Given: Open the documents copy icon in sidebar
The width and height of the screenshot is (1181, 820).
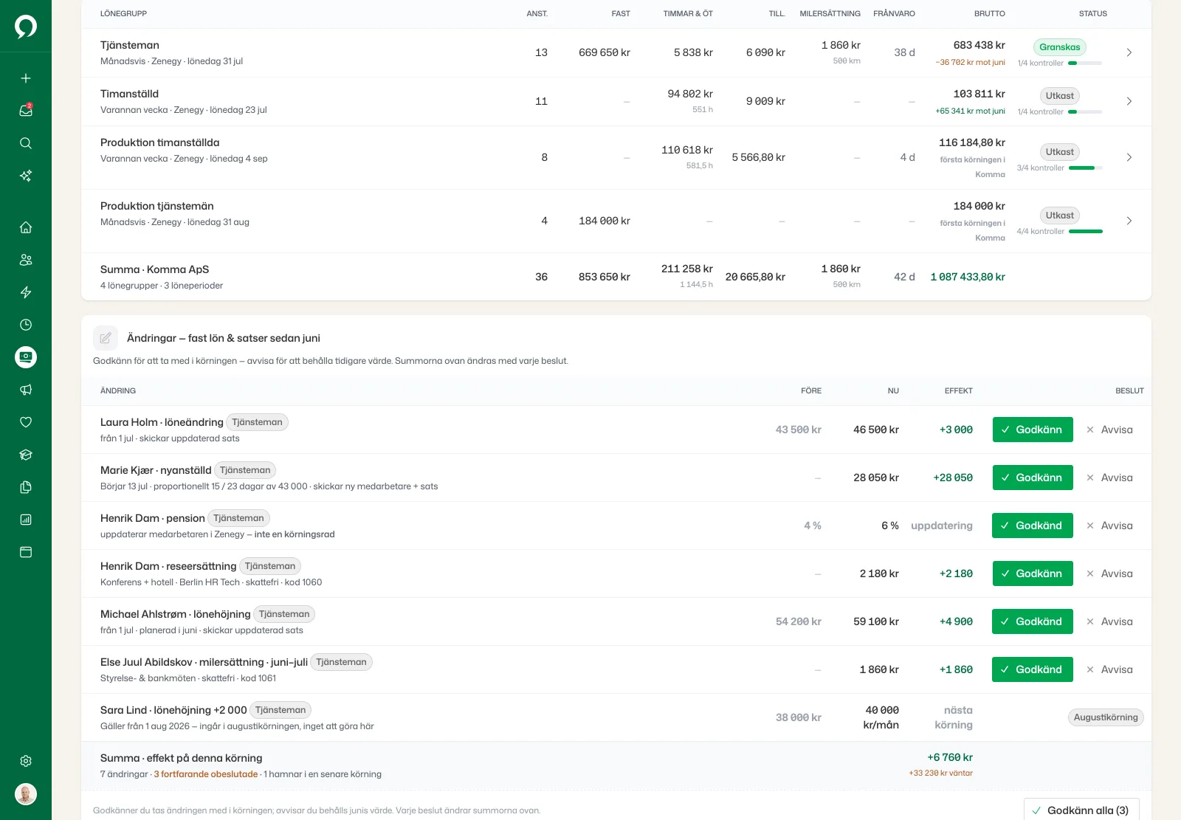Looking at the screenshot, I should [x=26, y=487].
